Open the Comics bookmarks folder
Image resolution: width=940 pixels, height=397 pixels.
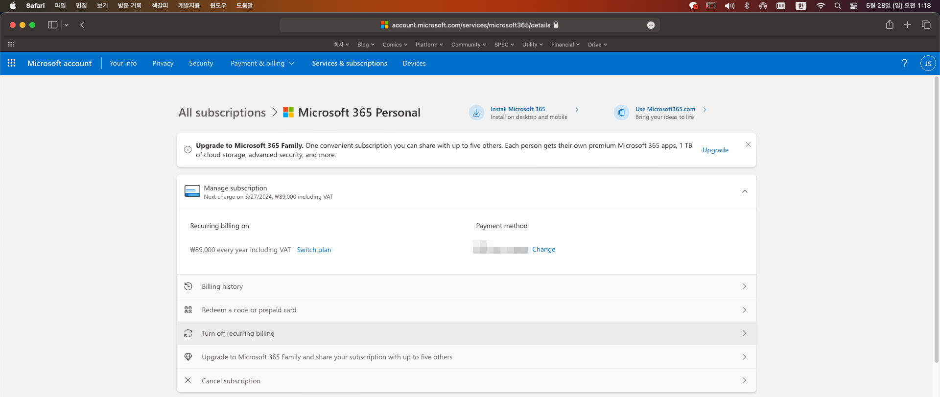click(395, 45)
